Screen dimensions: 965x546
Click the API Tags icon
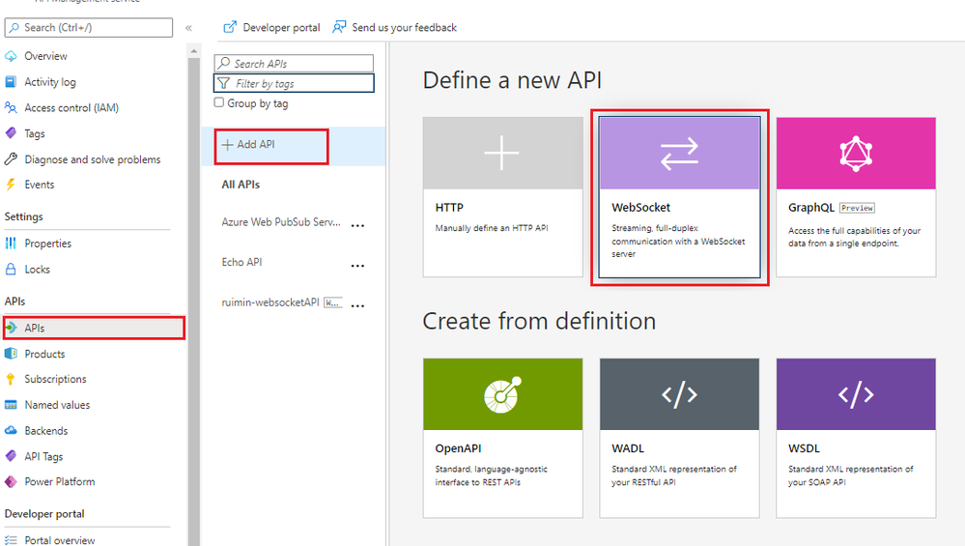pos(11,455)
